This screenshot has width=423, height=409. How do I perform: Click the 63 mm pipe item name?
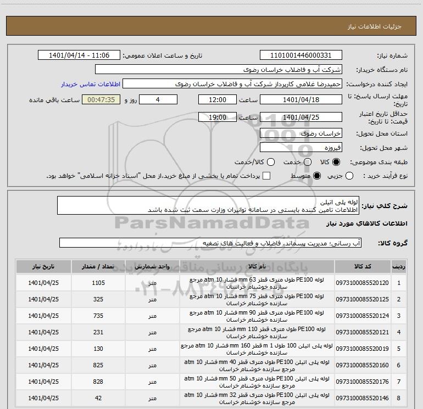(257, 283)
